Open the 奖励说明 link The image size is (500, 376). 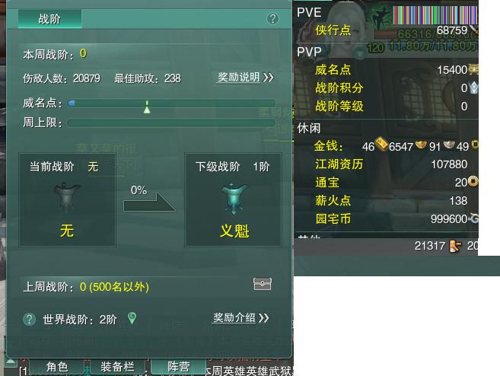[x=246, y=77]
